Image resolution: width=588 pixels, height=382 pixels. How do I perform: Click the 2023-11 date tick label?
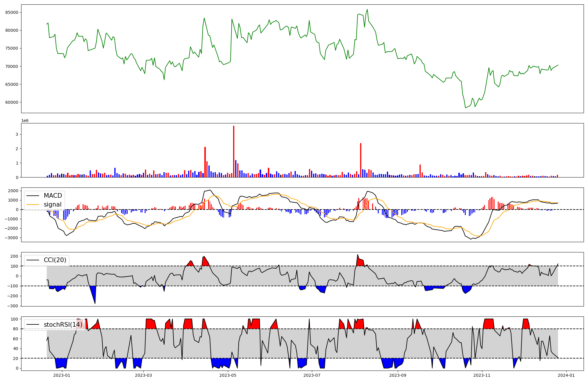coord(482,375)
